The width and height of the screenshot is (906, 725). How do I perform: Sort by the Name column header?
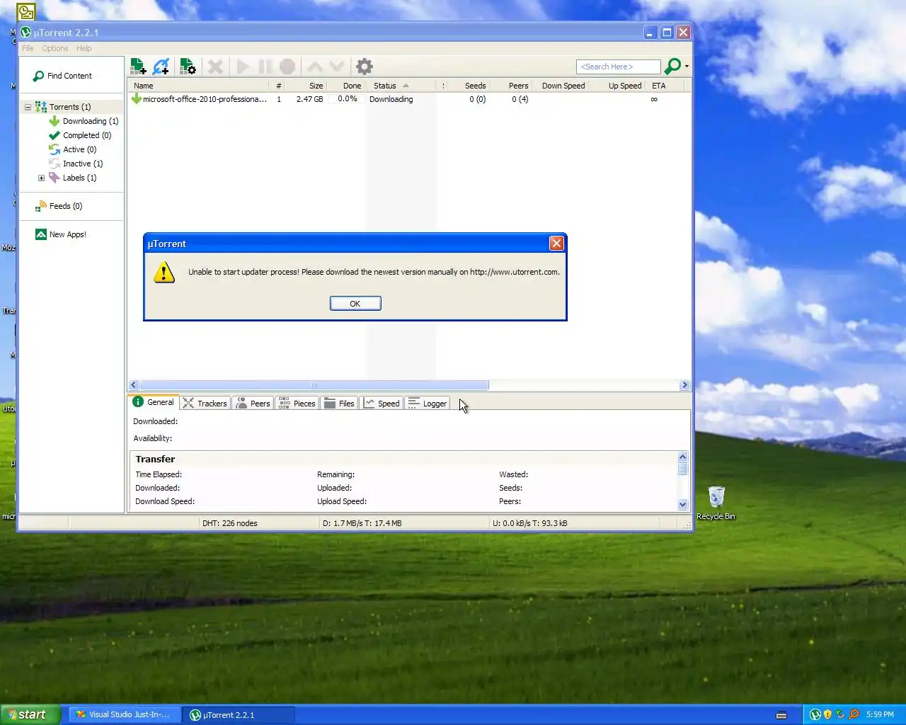click(x=200, y=86)
